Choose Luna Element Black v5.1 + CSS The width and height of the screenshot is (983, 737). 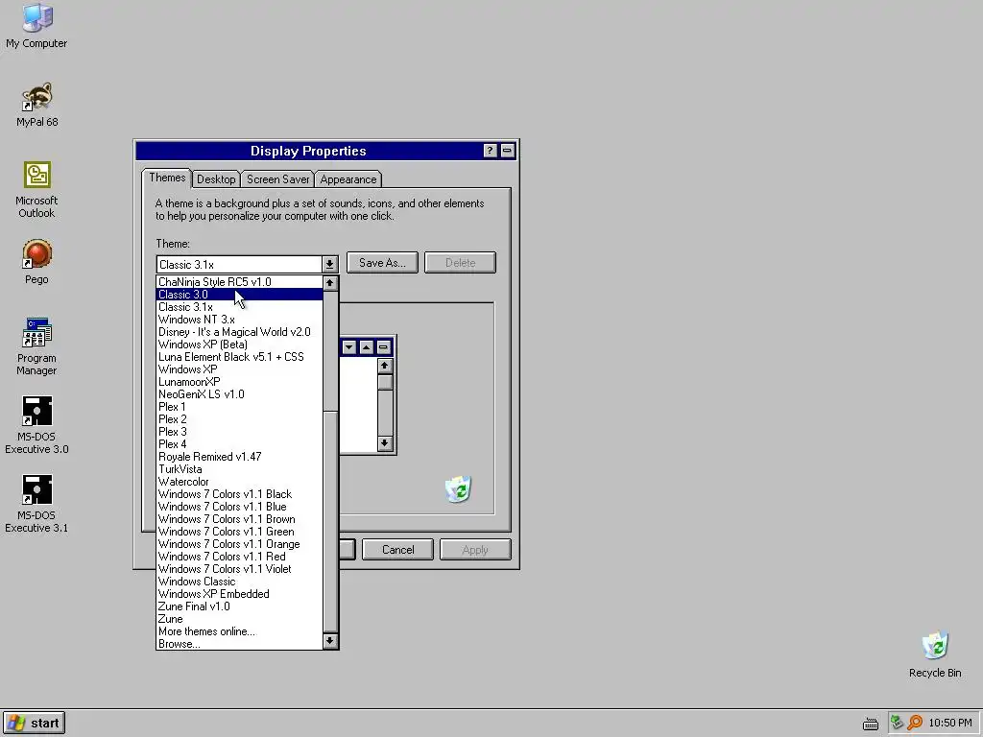239,357
